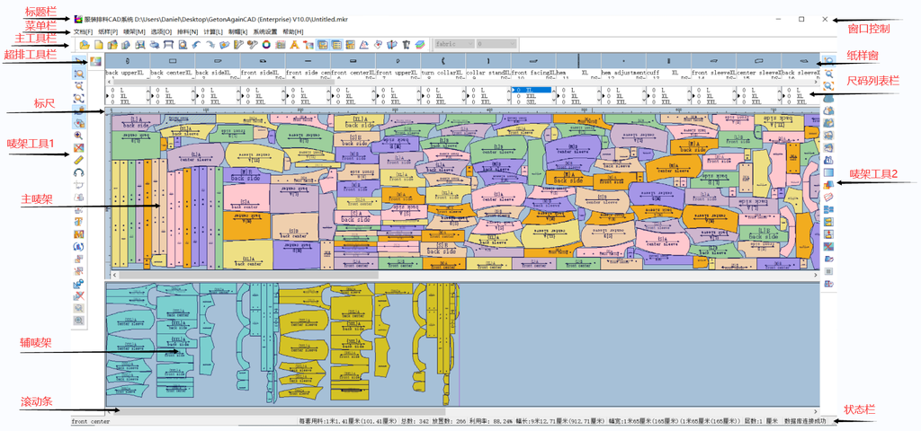The width and height of the screenshot is (921, 431).
Task: Click the colorful ring icon in toolbar
Action: pyautogui.click(x=266, y=44)
